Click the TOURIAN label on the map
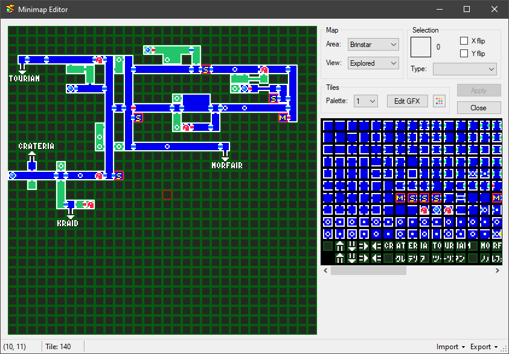 (24, 79)
